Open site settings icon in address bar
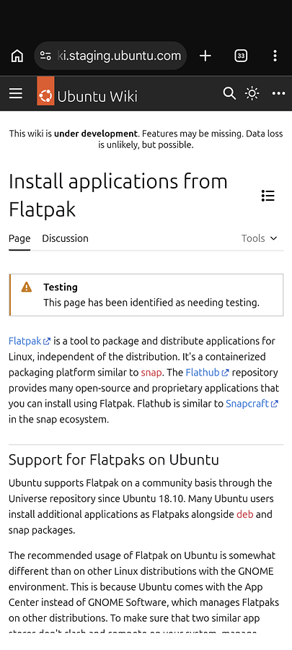Screen dimensions: 292x650 [45, 56]
